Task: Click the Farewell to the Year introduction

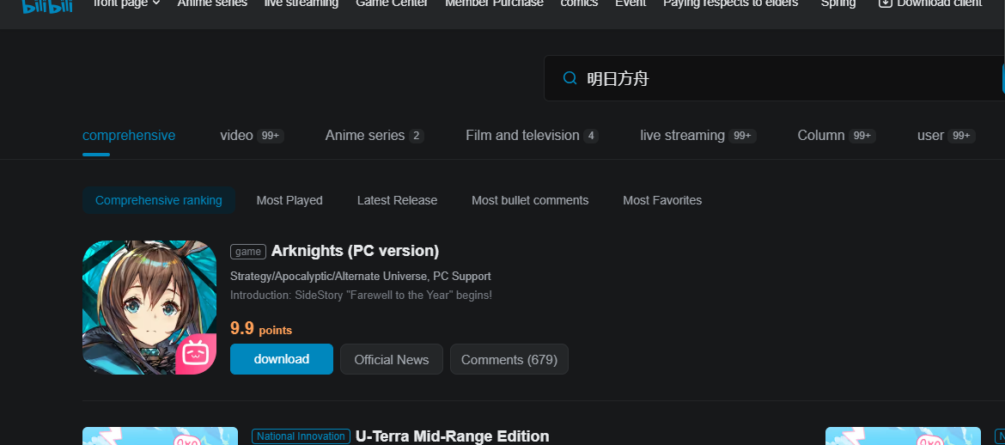Action: [361, 296]
